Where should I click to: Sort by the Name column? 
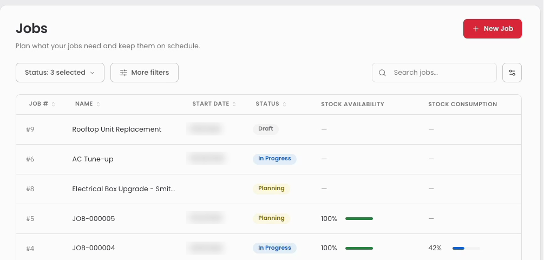click(88, 104)
